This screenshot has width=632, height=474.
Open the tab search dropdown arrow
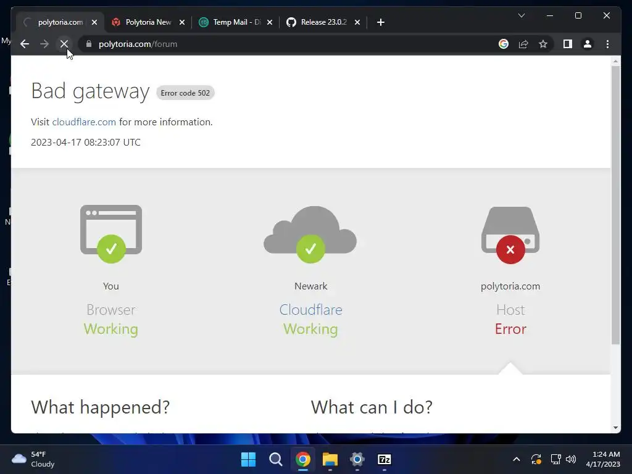pyautogui.click(x=521, y=15)
